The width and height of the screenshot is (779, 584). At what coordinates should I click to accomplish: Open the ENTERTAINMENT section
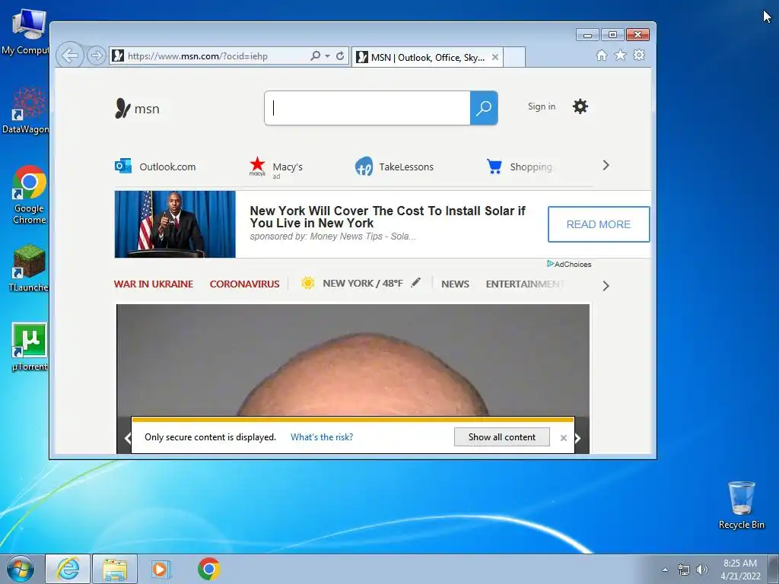(525, 284)
